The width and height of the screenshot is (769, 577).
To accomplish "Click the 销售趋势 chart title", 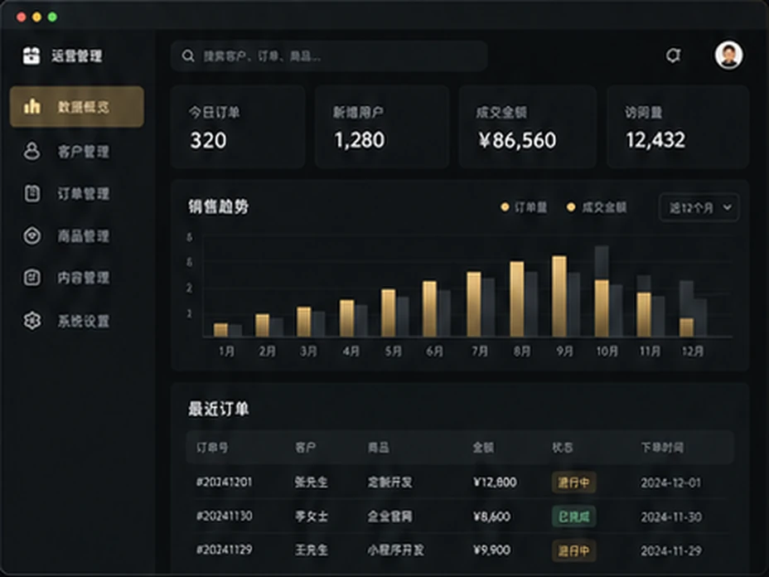I will click(x=219, y=206).
